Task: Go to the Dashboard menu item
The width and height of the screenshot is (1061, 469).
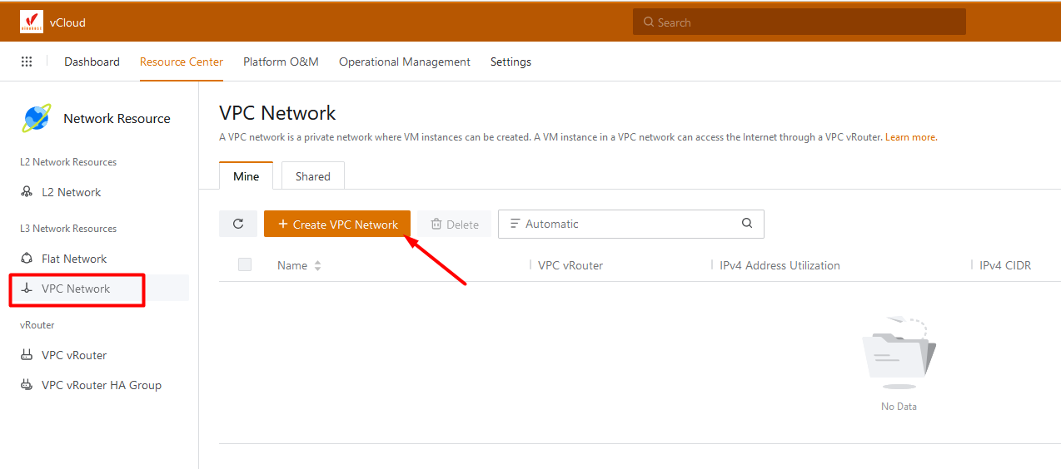Action: coord(92,62)
